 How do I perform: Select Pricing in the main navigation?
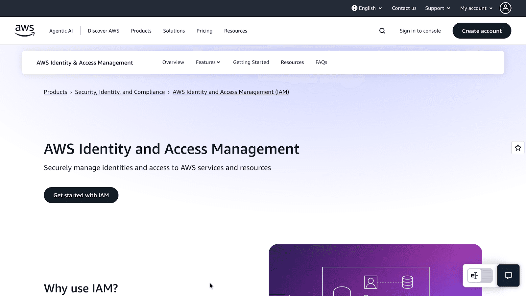tap(204, 31)
